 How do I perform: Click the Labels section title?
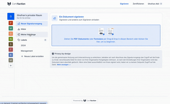pyautogui.click(x=24, y=40)
